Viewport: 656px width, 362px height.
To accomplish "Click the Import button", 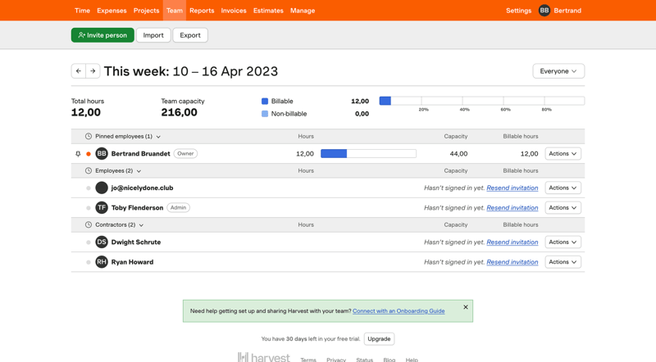I will point(153,35).
